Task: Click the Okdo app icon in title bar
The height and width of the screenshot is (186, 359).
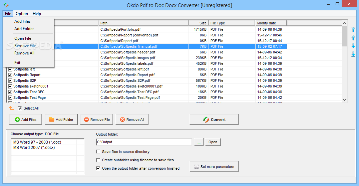Action: pos(6,5)
